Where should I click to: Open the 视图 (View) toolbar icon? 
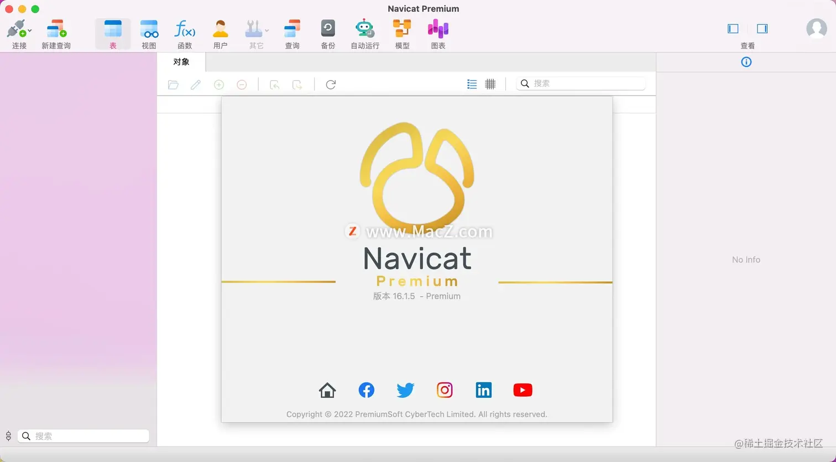(149, 29)
